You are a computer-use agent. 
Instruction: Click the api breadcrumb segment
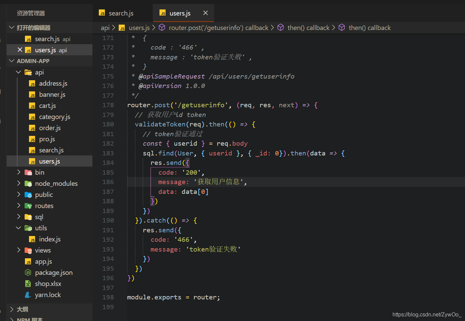coord(105,28)
